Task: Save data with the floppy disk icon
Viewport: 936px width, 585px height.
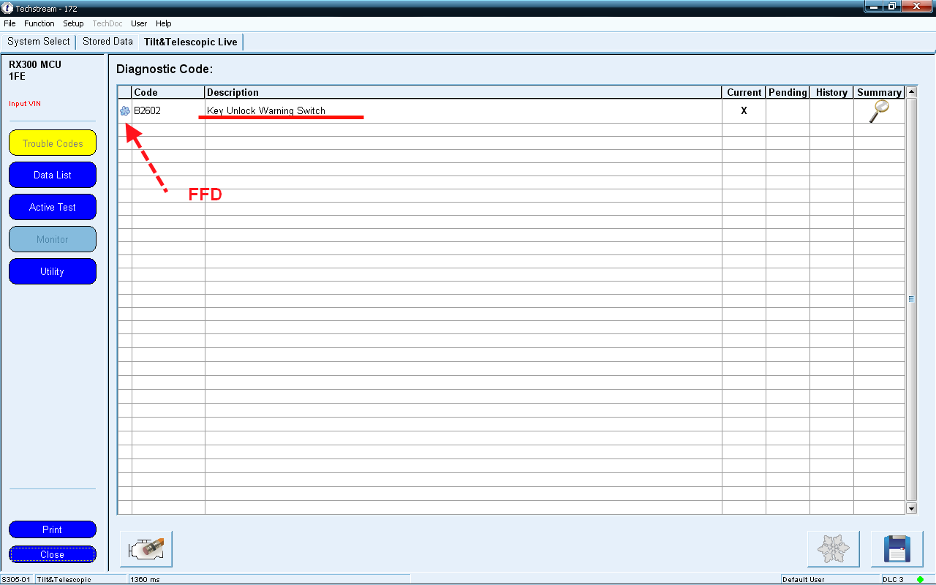Action: 897,549
